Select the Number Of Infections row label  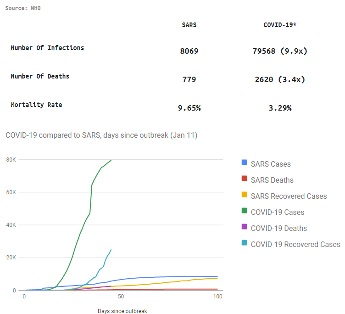click(47, 48)
